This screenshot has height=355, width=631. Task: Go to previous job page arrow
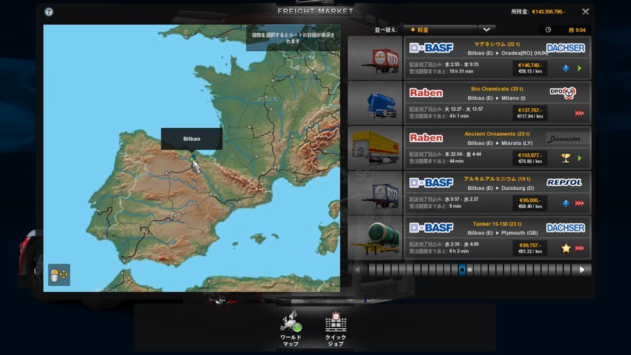(x=358, y=270)
